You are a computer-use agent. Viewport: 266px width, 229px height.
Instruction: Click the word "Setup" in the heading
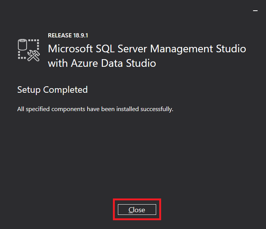[x=29, y=90]
